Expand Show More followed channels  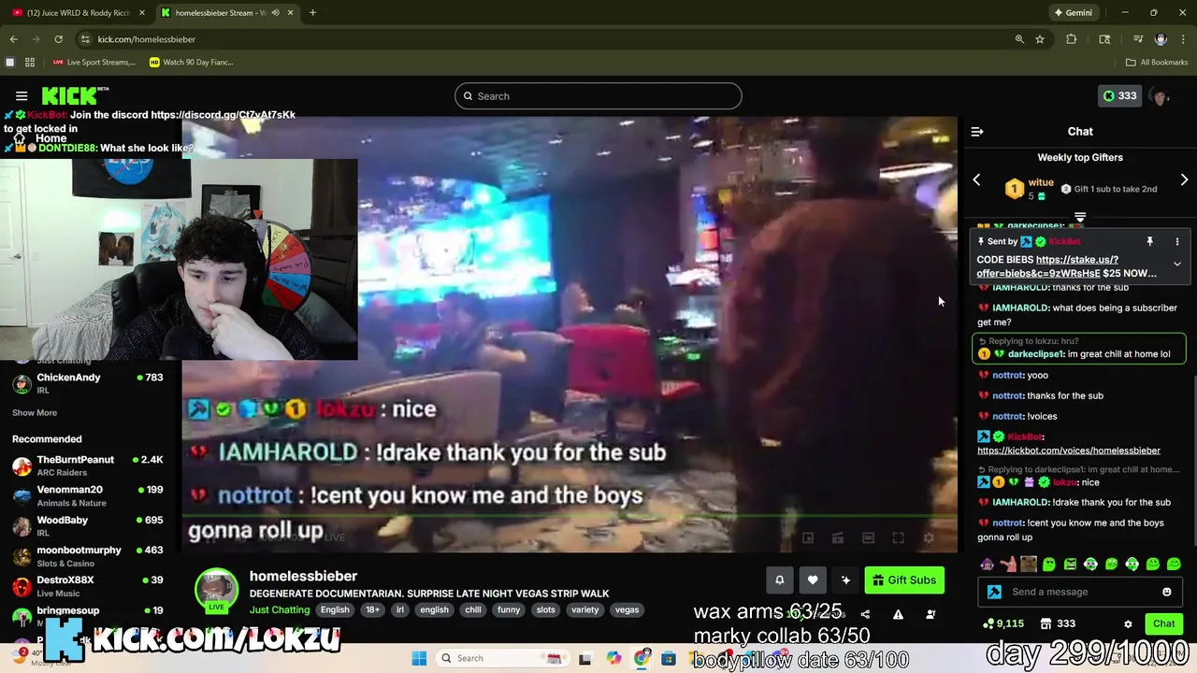tap(35, 412)
